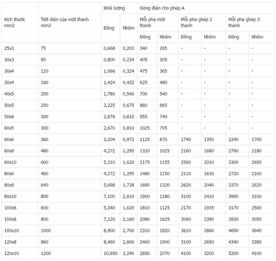Image resolution: width=276 pixels, height=261 pixels.
Task: Click the 1000 cross-section cell
Action: tap(46, 231)
